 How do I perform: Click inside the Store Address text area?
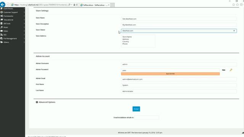(138, 41)
